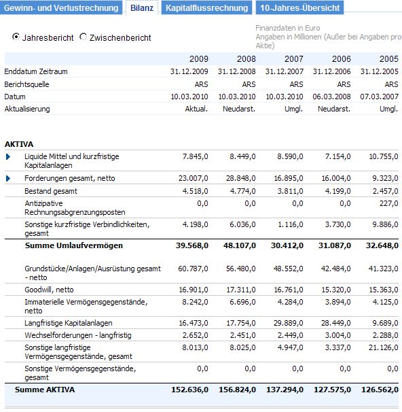Screen dimensions: 402x412
Task: Click the Enddatum Zeitraum row label
Action: click(x=36, y=71)
